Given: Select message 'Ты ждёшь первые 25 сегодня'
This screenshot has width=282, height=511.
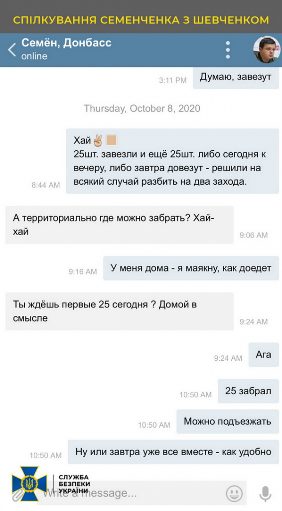Looking at the screenshot, I should (x=120, y=311).
